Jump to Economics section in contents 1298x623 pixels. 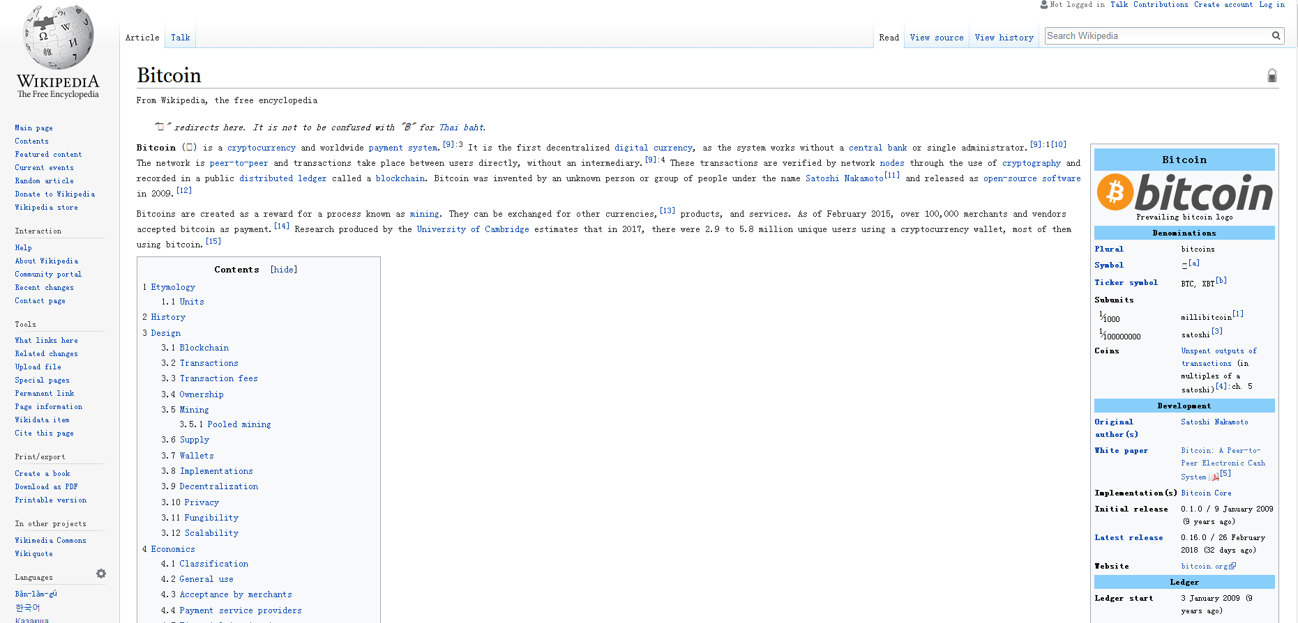tap(173, 549)
